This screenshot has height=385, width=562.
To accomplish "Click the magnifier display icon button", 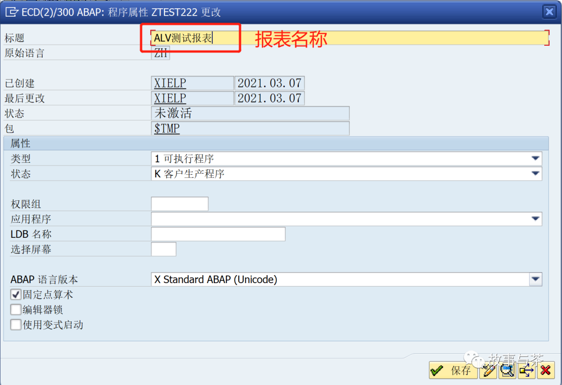I will point(507,370).
